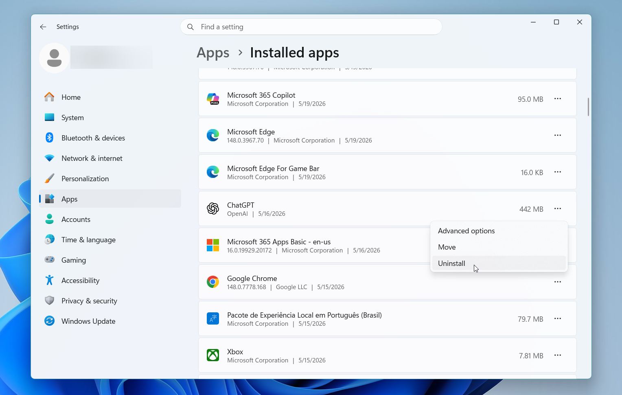Screen dimensions: 622x395
Task: Open the System settings page
Action: (110, 117)
